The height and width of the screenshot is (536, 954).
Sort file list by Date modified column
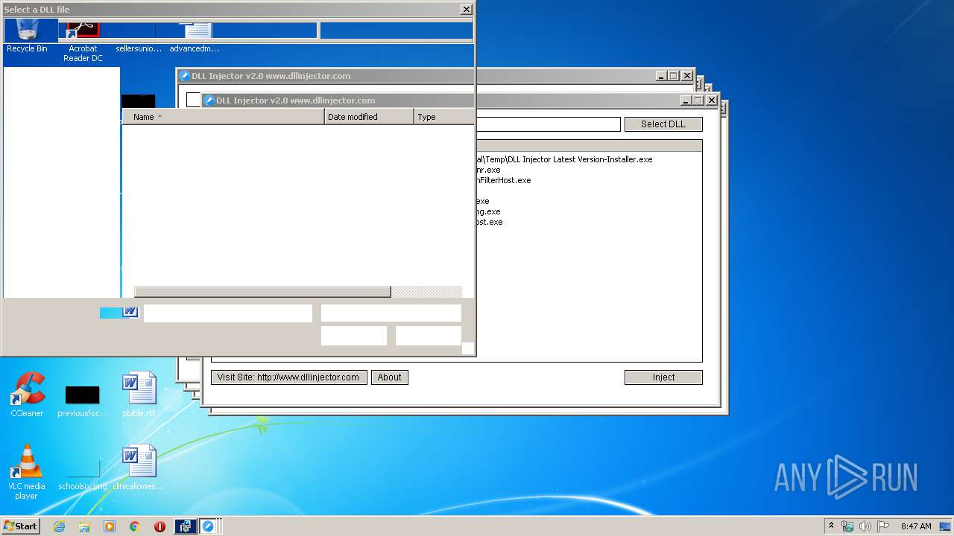pos(370,117)
